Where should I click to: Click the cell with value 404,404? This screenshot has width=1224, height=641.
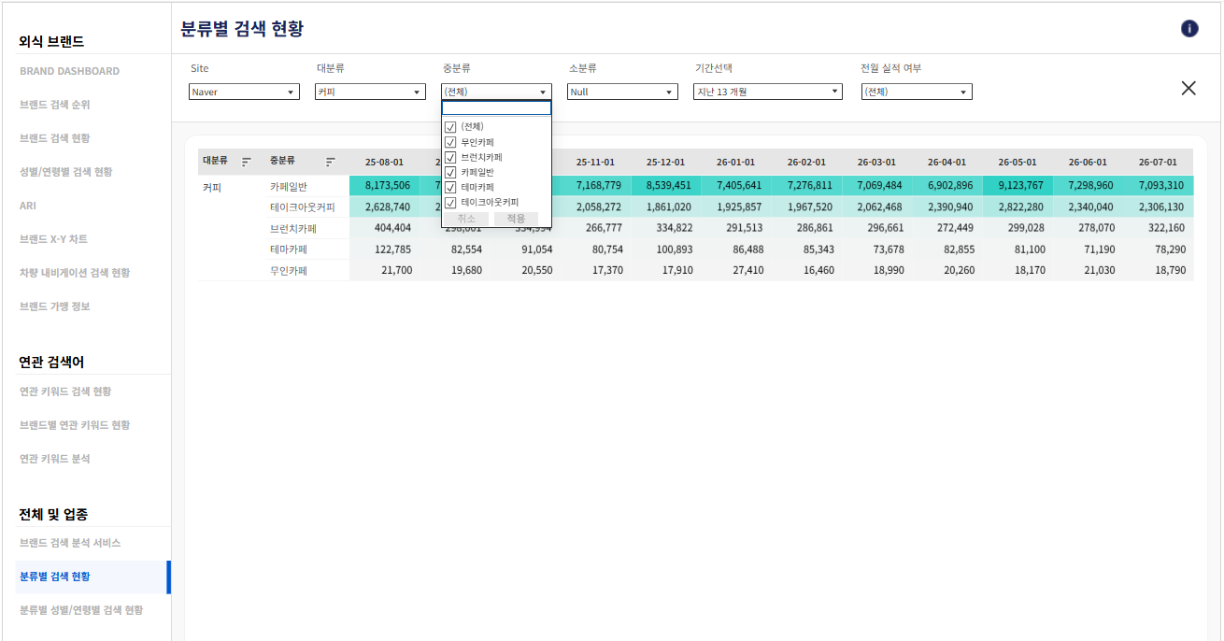coord(385,228)
